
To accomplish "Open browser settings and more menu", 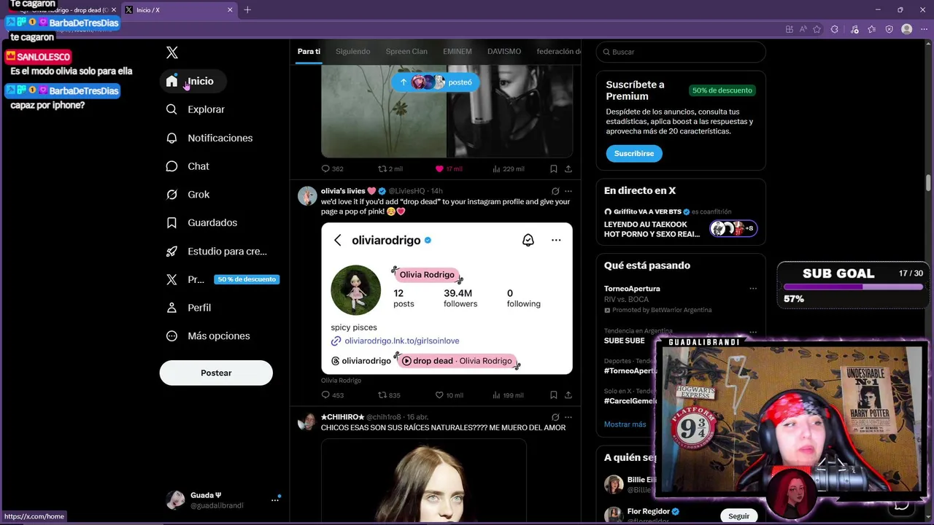I will tap(923, 29).
